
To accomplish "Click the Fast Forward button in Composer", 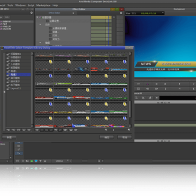I will pyautogui.click(x=138, y=84).
